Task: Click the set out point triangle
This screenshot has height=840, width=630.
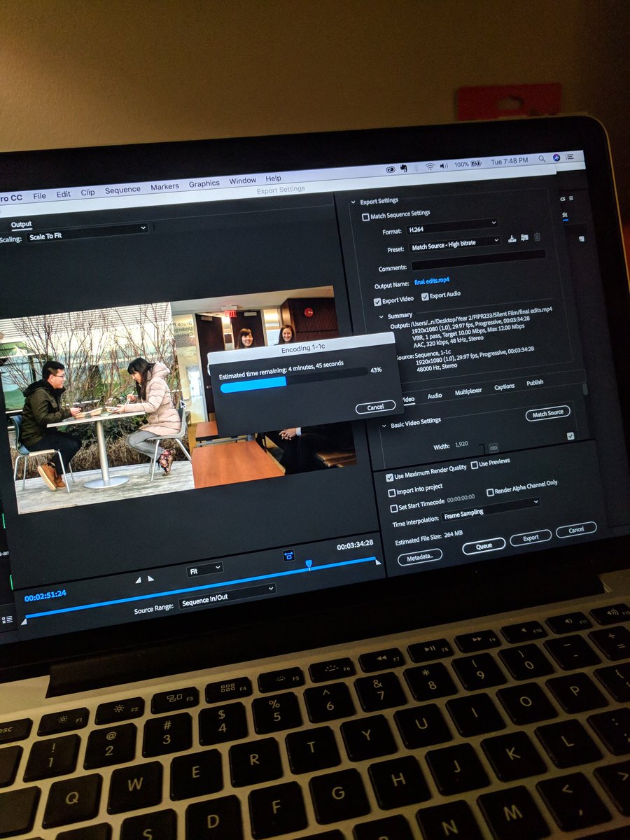Action: [150, 579]
